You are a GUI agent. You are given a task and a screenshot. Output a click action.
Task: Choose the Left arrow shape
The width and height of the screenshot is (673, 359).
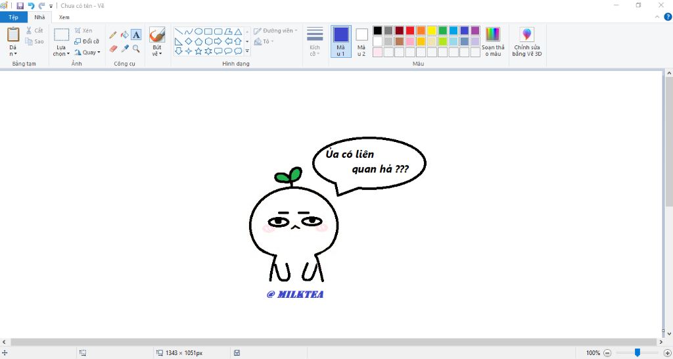click(x=228, y=41)
